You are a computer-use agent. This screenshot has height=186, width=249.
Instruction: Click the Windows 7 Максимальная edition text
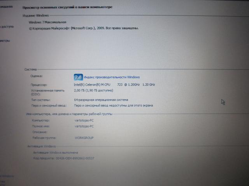point(48,22)
